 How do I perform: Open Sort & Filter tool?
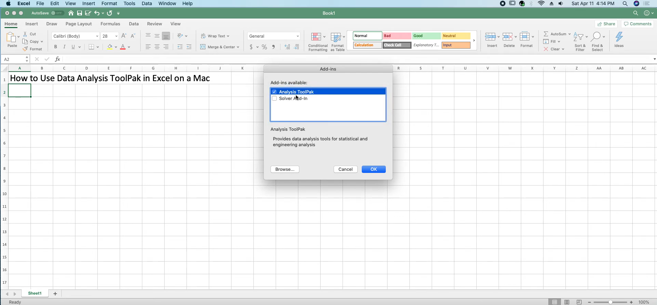pyautogui.click(x=580, y=42)
